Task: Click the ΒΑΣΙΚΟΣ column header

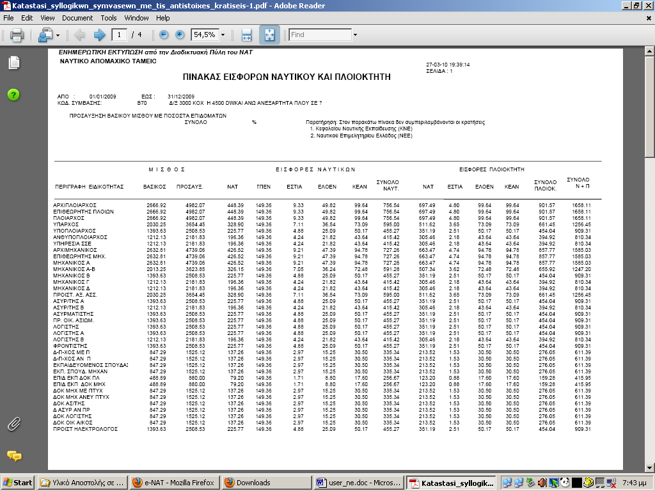Action: click(155, 187)
